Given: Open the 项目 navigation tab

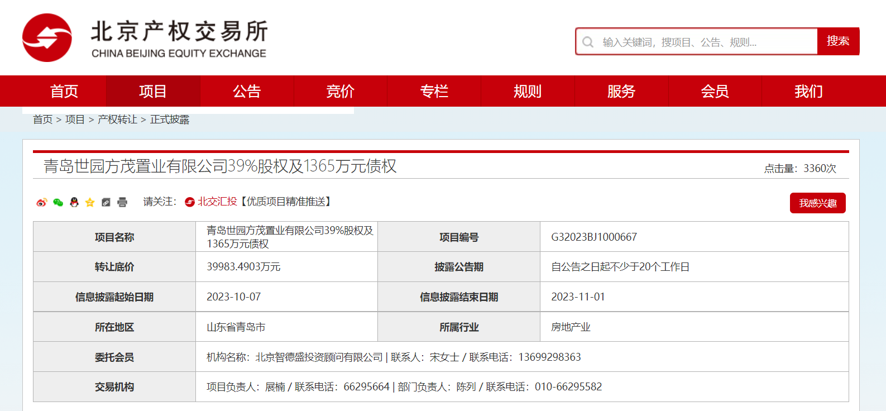Looking at the screenshot, I should point(153,91).
